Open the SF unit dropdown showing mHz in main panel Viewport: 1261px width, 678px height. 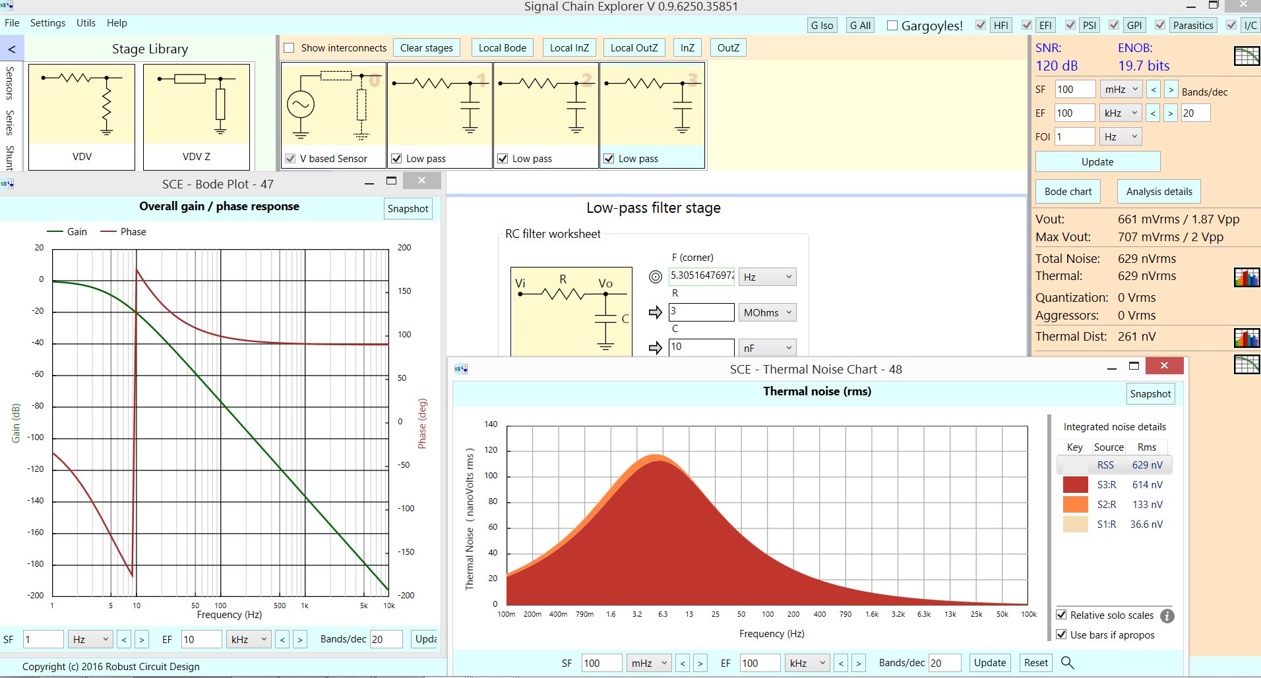(x=1121, y=90)
